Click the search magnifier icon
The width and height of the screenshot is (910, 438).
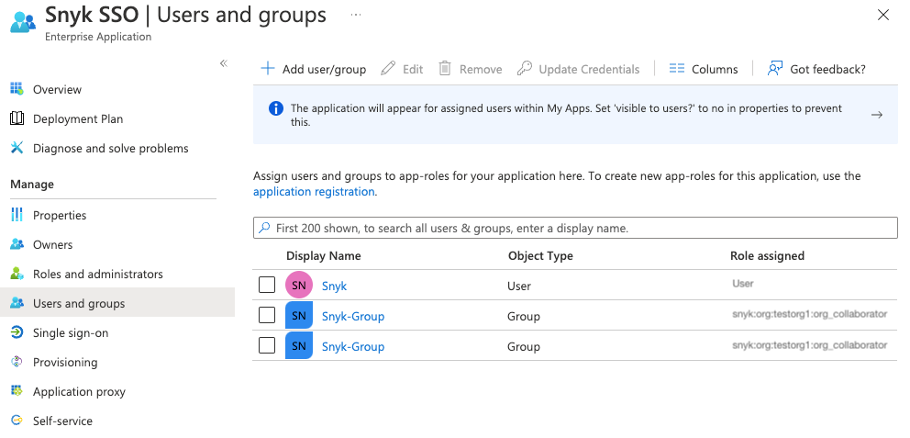click(264, 228)
